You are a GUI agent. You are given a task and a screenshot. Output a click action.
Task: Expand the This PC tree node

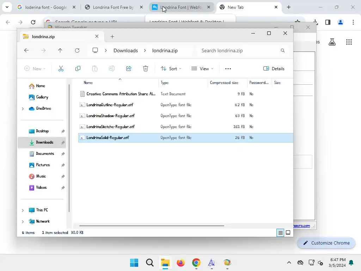pos(23,210)
